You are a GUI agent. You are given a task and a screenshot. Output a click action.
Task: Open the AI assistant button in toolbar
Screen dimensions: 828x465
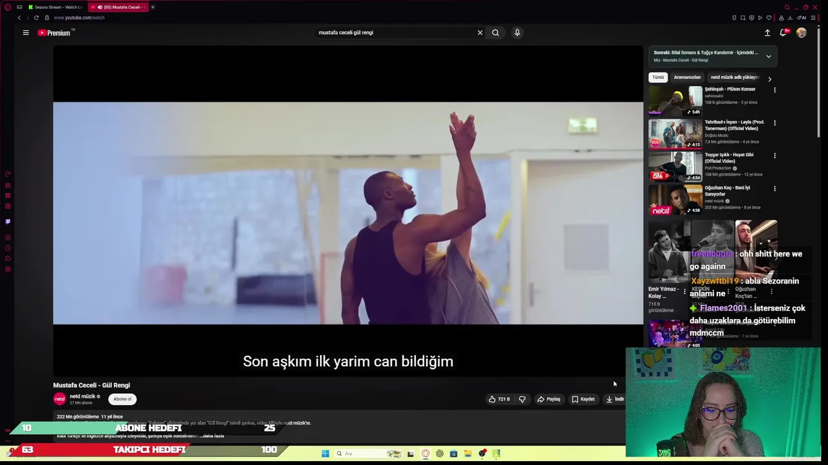(x=801, y=17)
